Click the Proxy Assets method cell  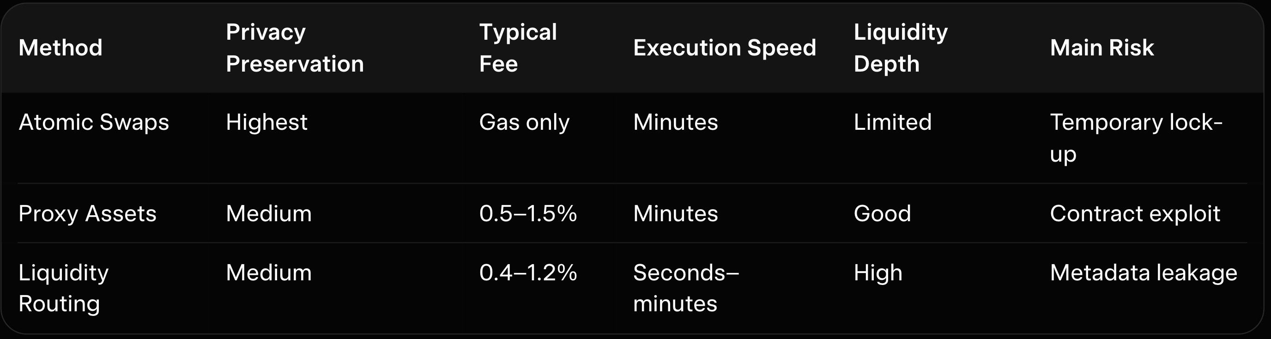click(x=87, y=214)
